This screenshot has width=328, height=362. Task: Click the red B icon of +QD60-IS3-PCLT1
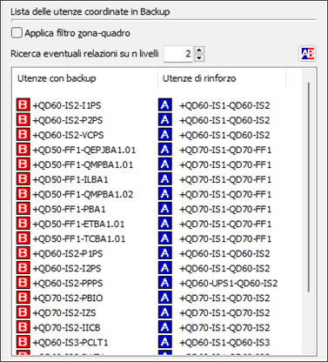click(x=23, y=342)
